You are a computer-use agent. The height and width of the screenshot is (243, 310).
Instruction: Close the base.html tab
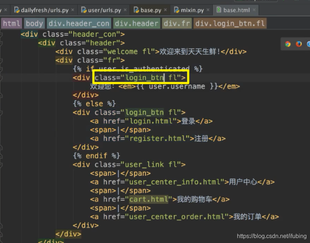point(254,10)
